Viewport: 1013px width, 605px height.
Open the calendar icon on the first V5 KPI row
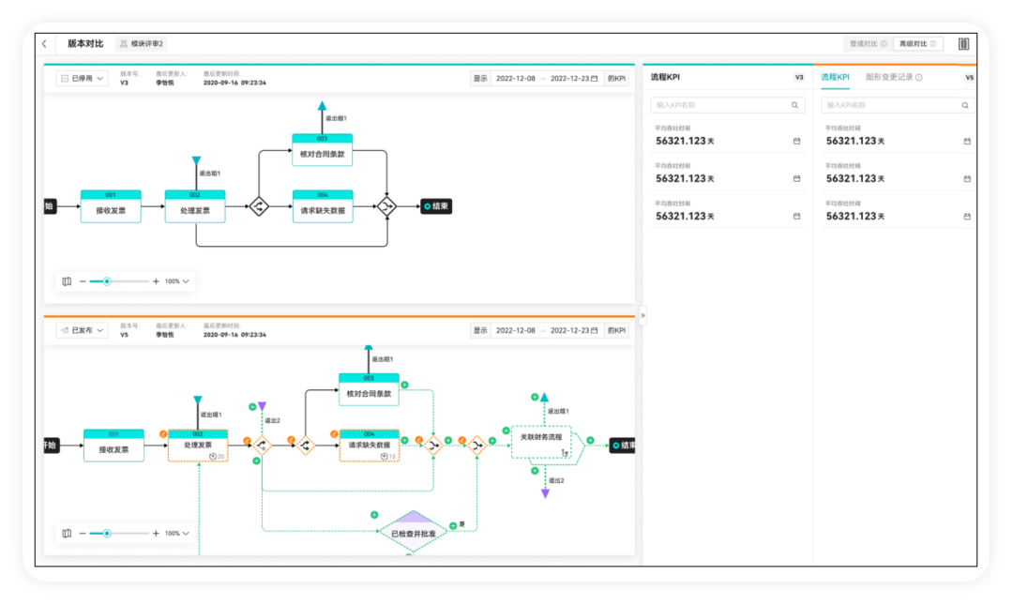(967, 142)
